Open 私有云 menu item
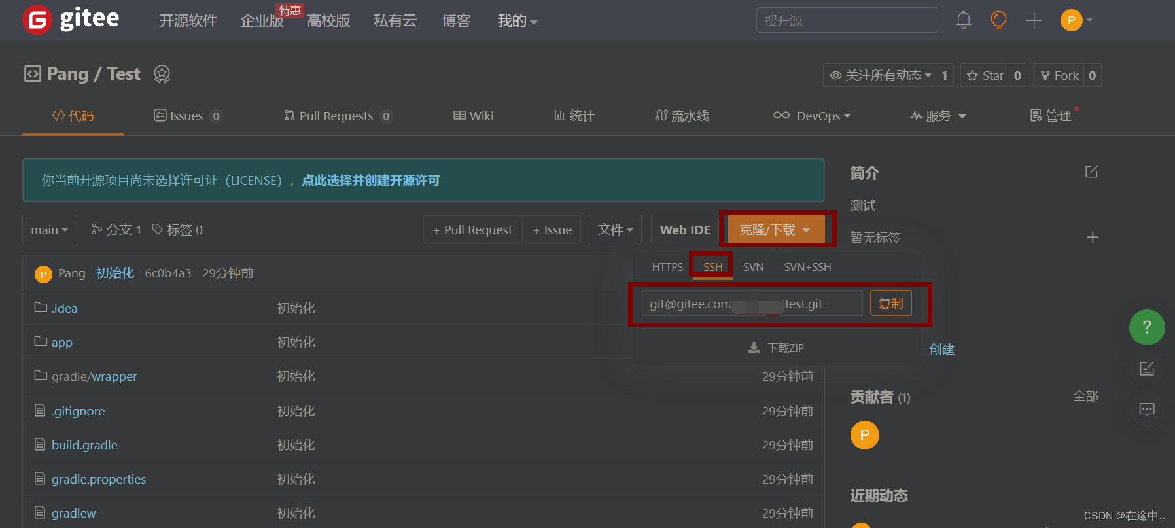The image size is (1175, 528). (x=395, y=21)
